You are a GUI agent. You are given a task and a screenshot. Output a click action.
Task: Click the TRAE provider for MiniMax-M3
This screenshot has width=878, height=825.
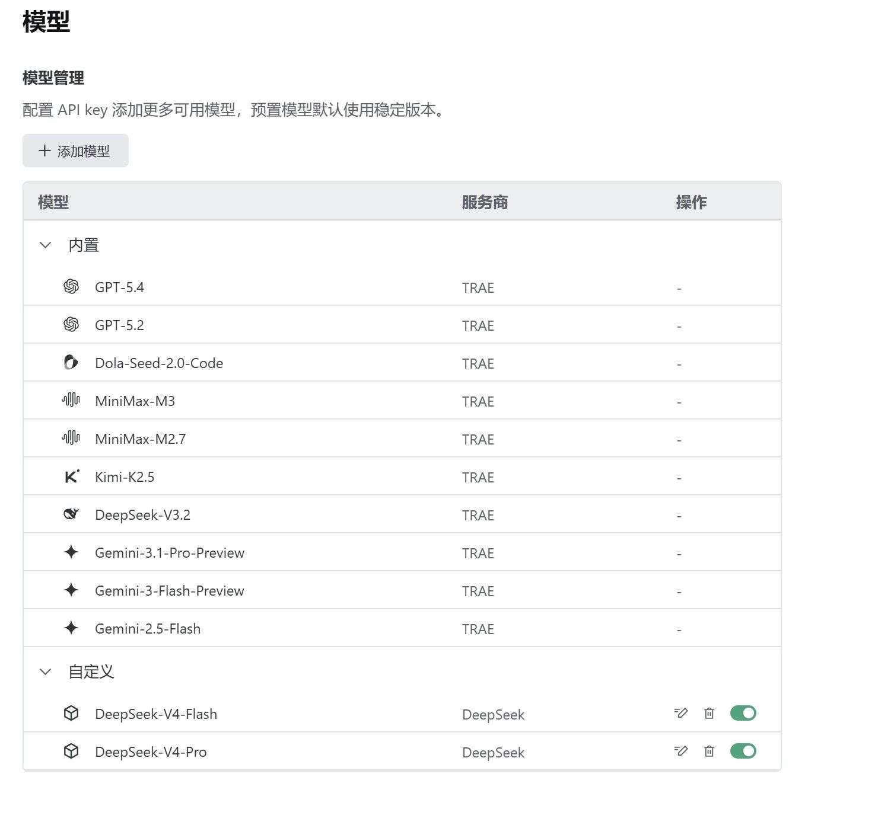(478, 402)
